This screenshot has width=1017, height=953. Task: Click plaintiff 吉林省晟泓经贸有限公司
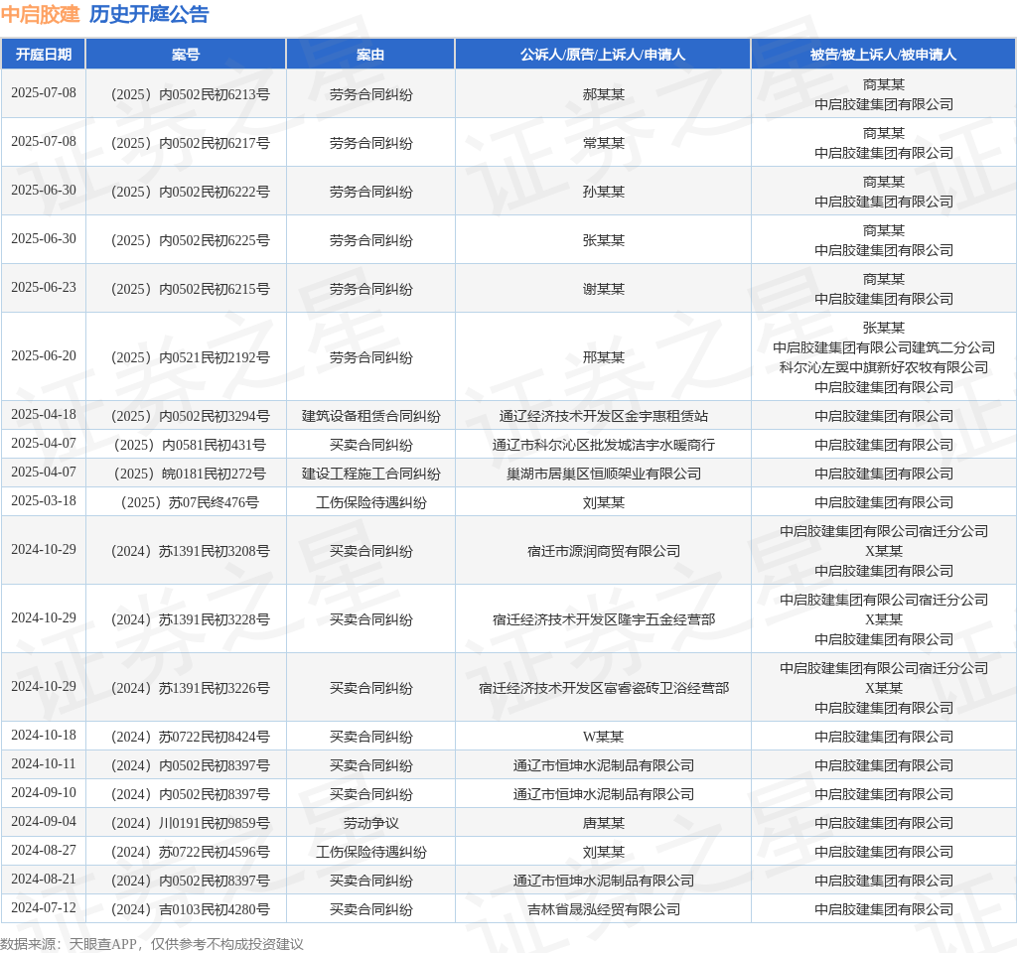click(603, 910)
